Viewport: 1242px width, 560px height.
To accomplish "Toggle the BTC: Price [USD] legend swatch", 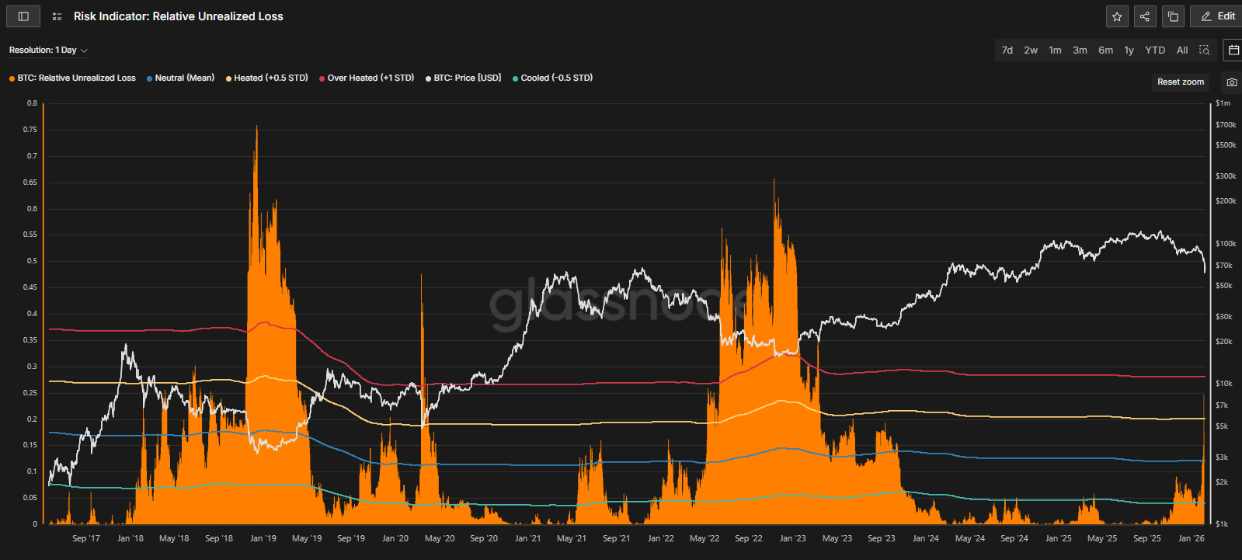I will coord(429,78).
